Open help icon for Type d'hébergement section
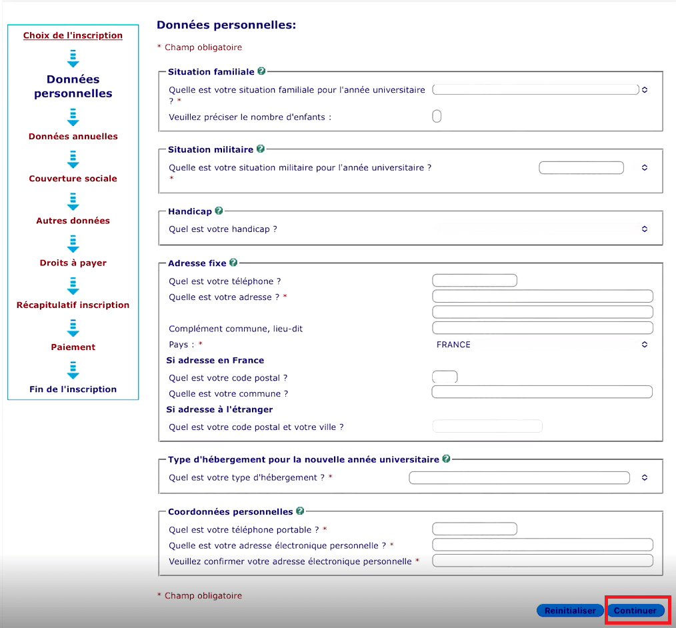 (x=446, y=459)
